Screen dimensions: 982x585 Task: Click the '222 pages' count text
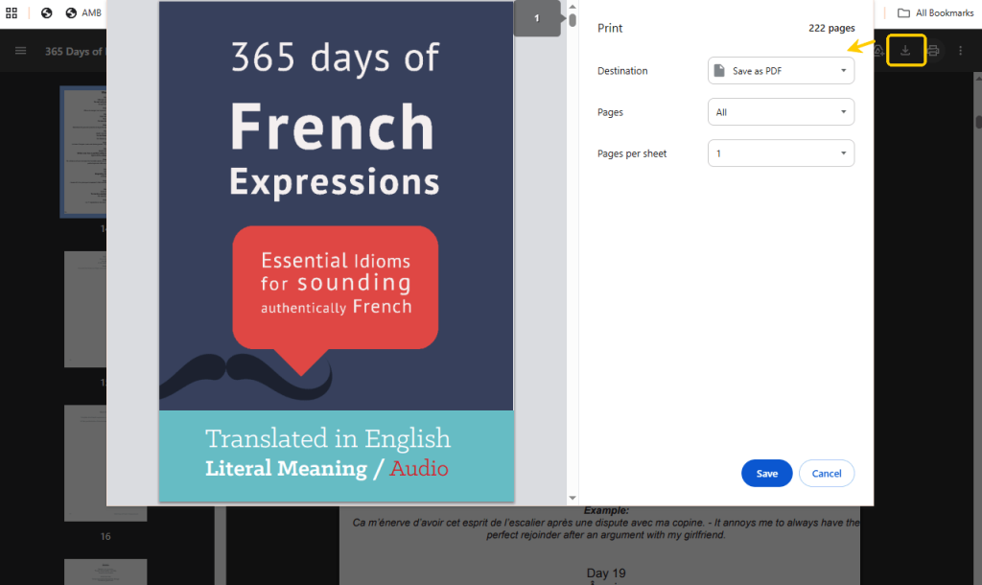(x=831, y=28)
